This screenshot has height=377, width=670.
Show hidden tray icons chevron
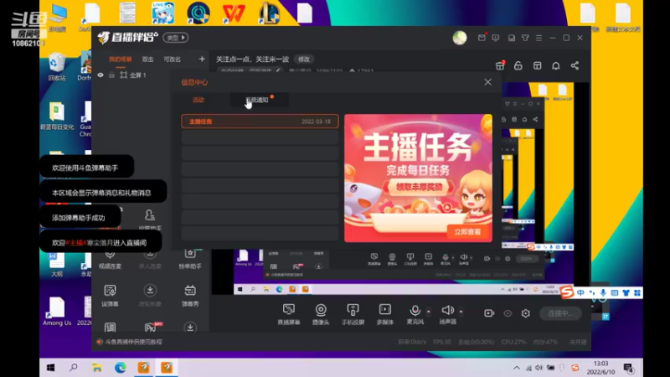[517, 368]
